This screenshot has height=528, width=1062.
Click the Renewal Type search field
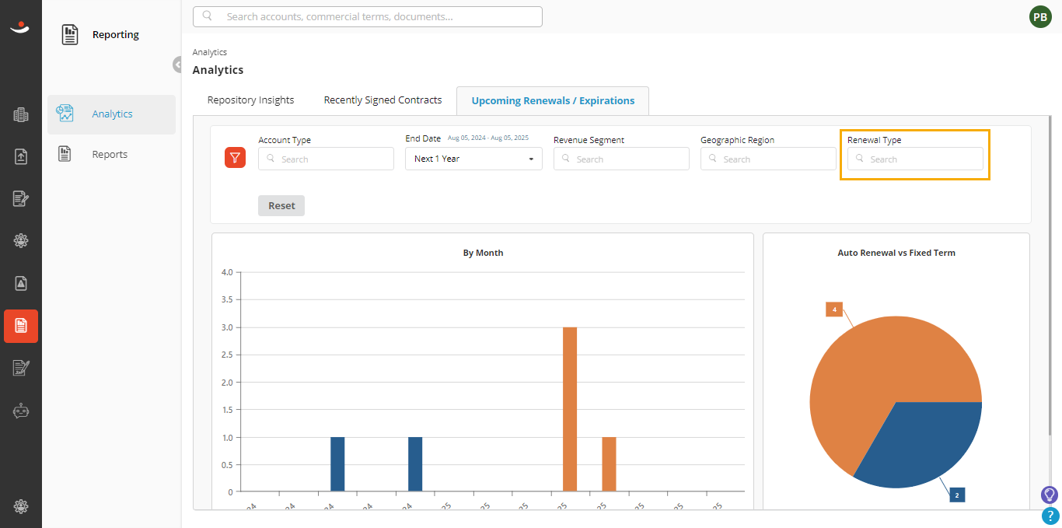pos(915,159)
